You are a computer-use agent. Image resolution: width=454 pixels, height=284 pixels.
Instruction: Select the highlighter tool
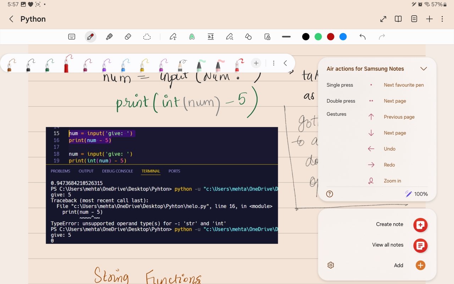click(109, 37)
